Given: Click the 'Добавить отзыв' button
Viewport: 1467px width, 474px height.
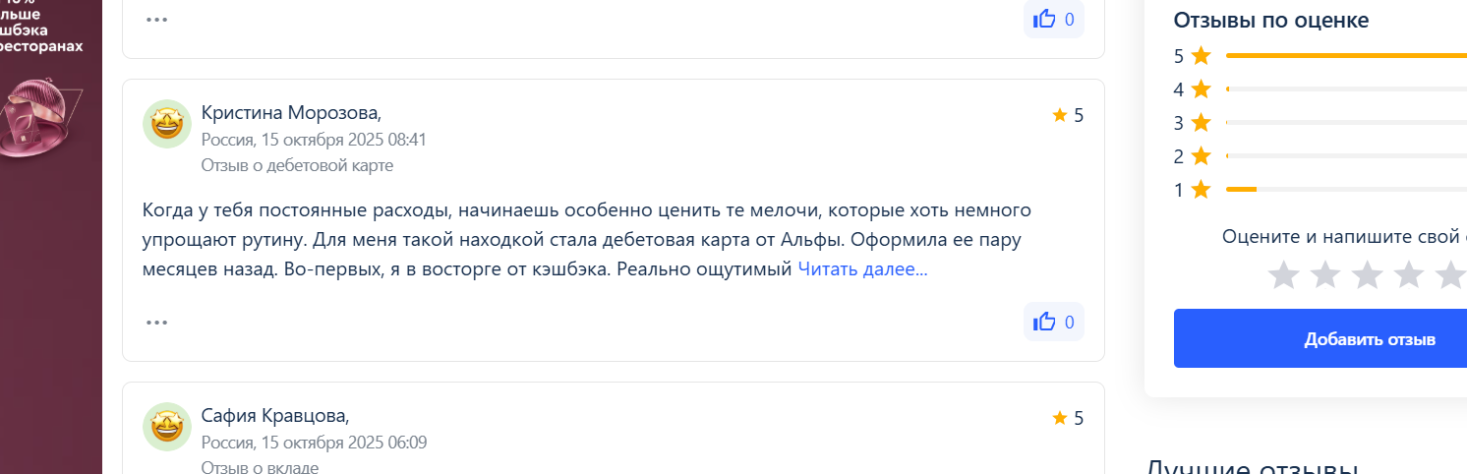Looking at the screenshot, I should pos(1369,339).
